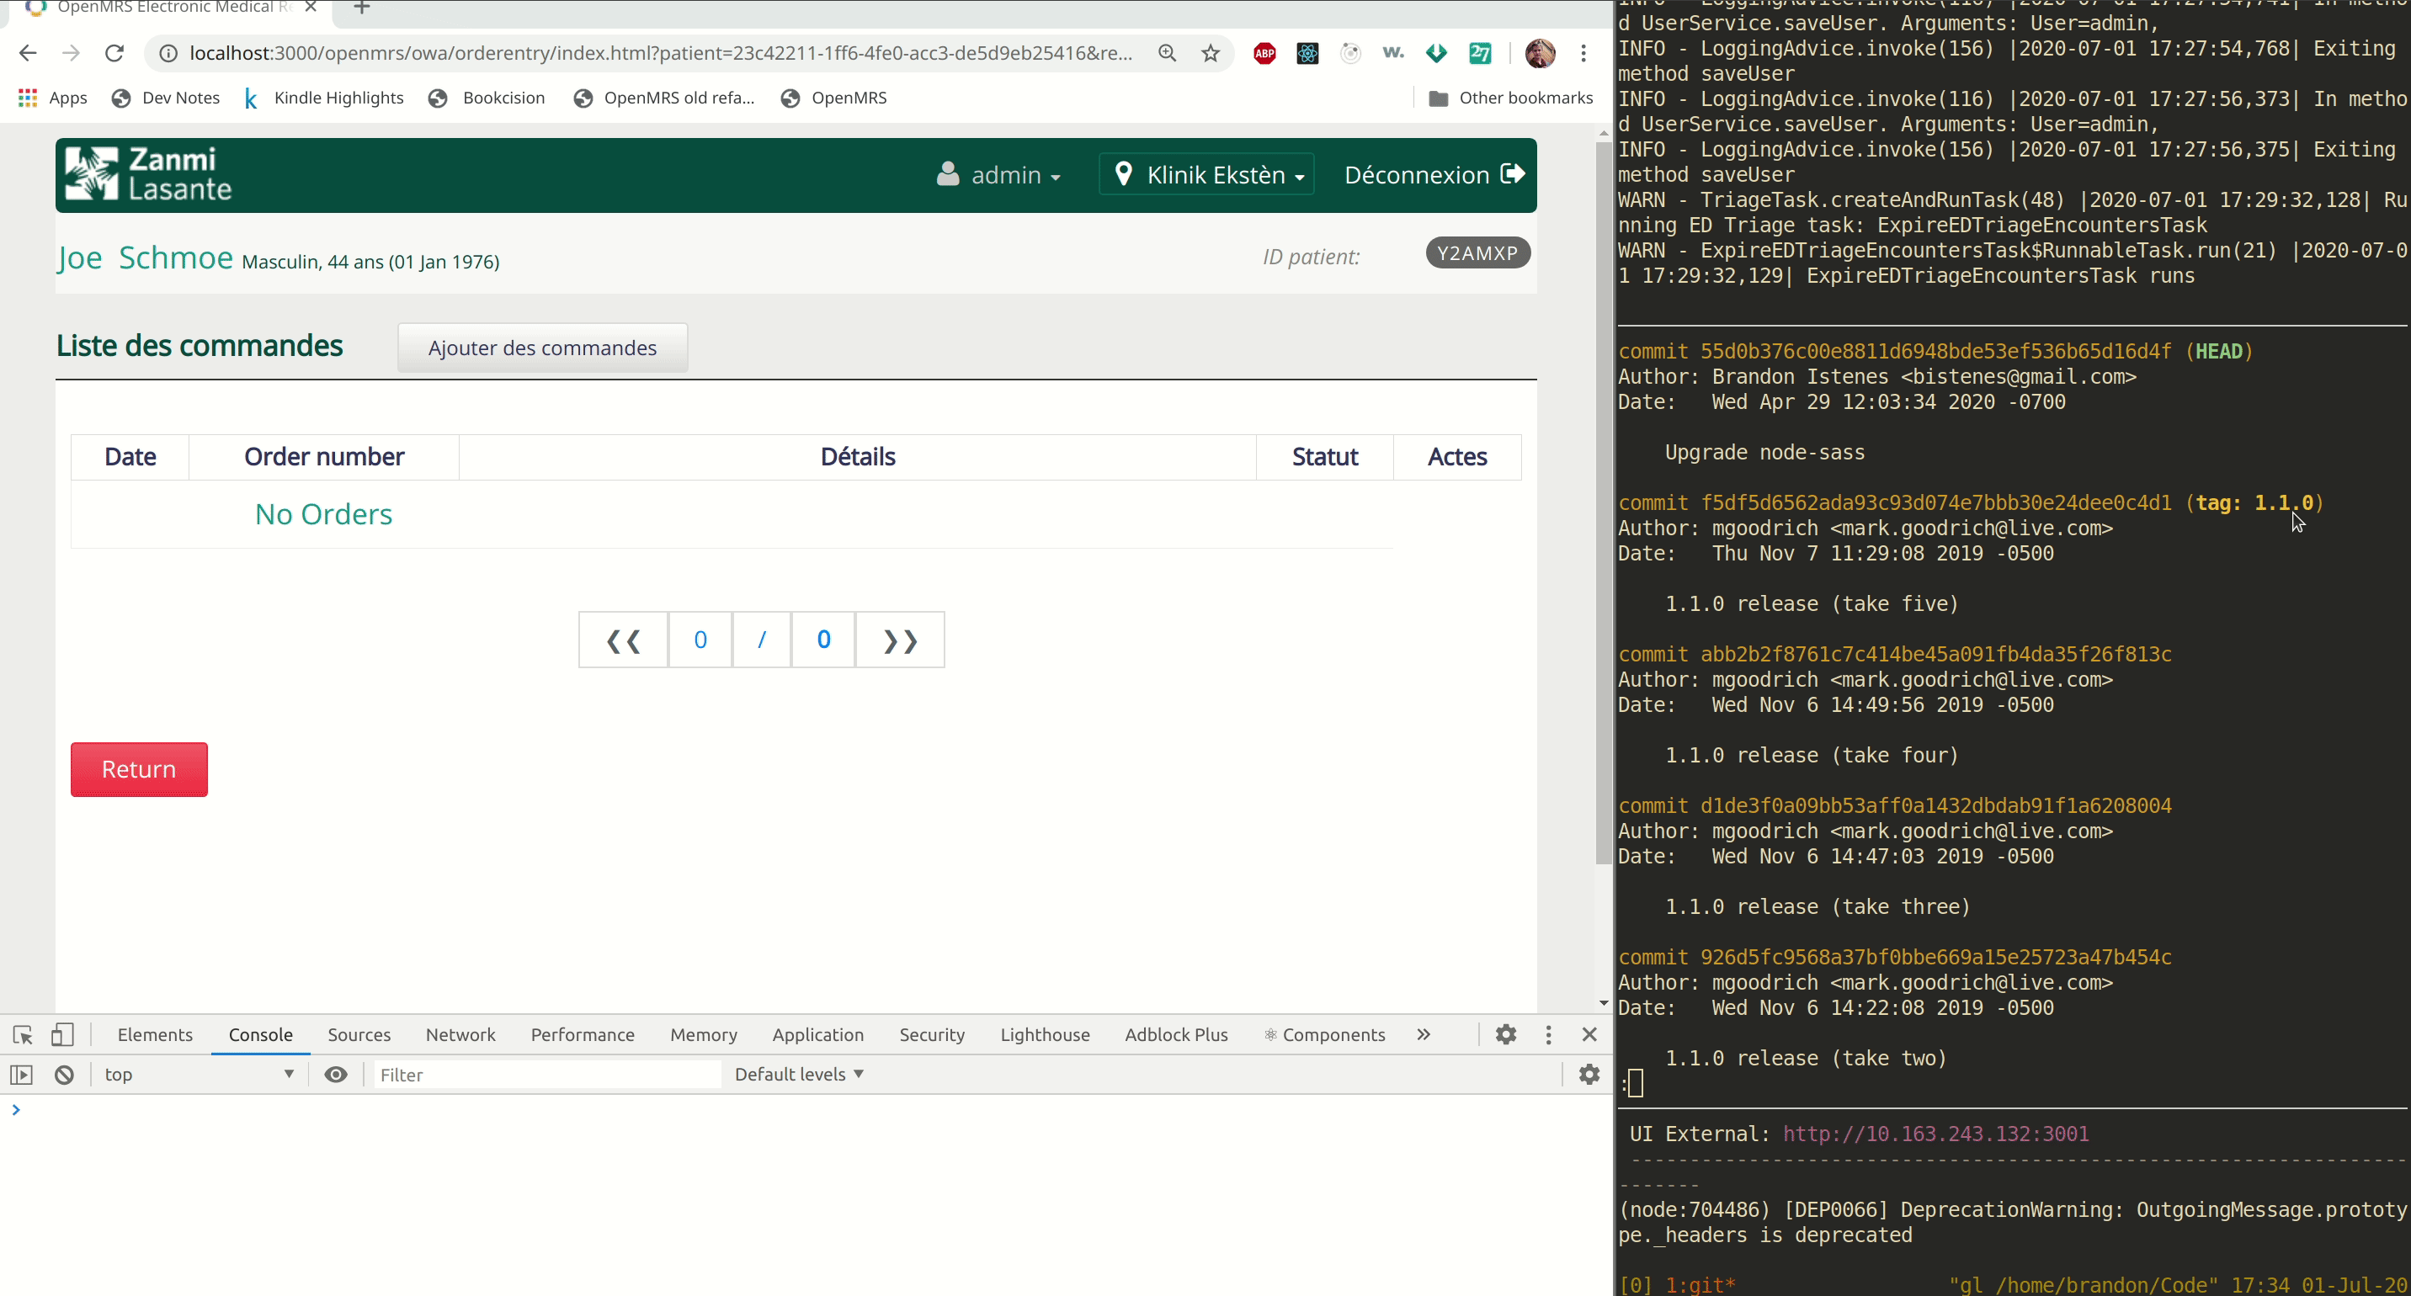Click Déconnexion to log out
2411x1296 pixels.
pyautogui.click(x=1434, y=175)
